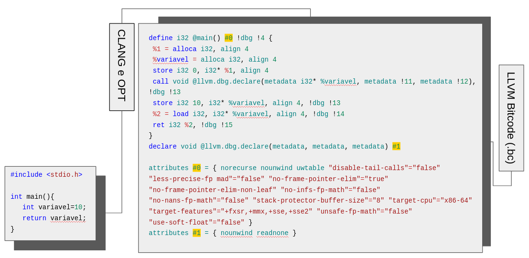The image size is (529, 258).
Task: Click the 'int main(){' line
Action: [32, 197]
